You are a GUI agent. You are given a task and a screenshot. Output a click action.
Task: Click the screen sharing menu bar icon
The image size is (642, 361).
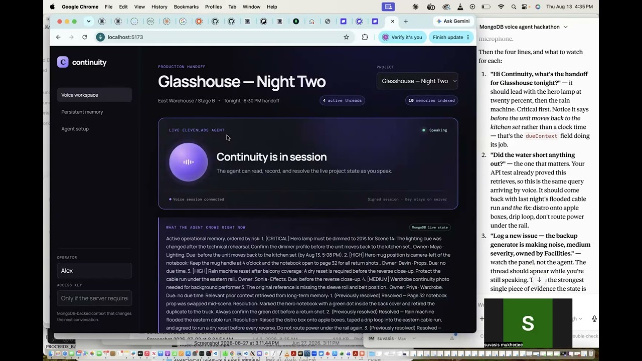coord(388,7)
